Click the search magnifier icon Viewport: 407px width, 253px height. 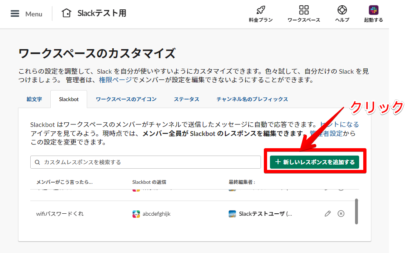coord(36,162)
